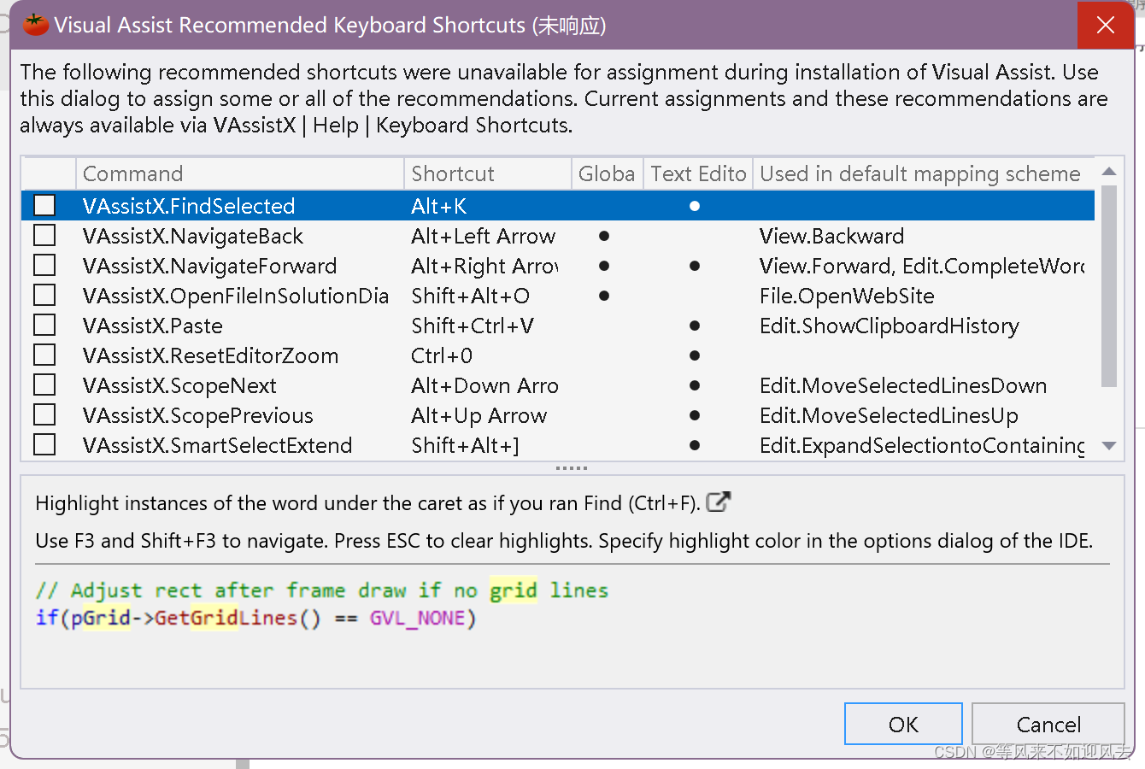
Task: Check the VAssistX.ScopePrevious checkbox
Action: (x=44, y=414)
